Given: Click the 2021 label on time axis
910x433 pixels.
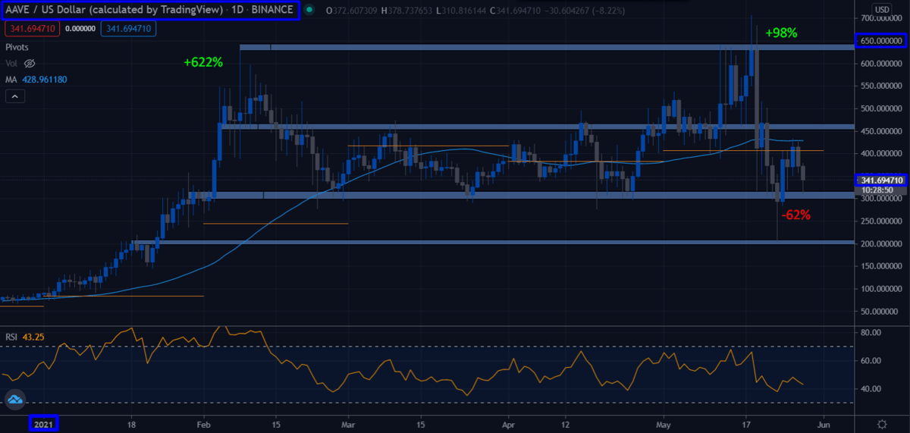Looking at the screenshot, I should click(43, 424).
